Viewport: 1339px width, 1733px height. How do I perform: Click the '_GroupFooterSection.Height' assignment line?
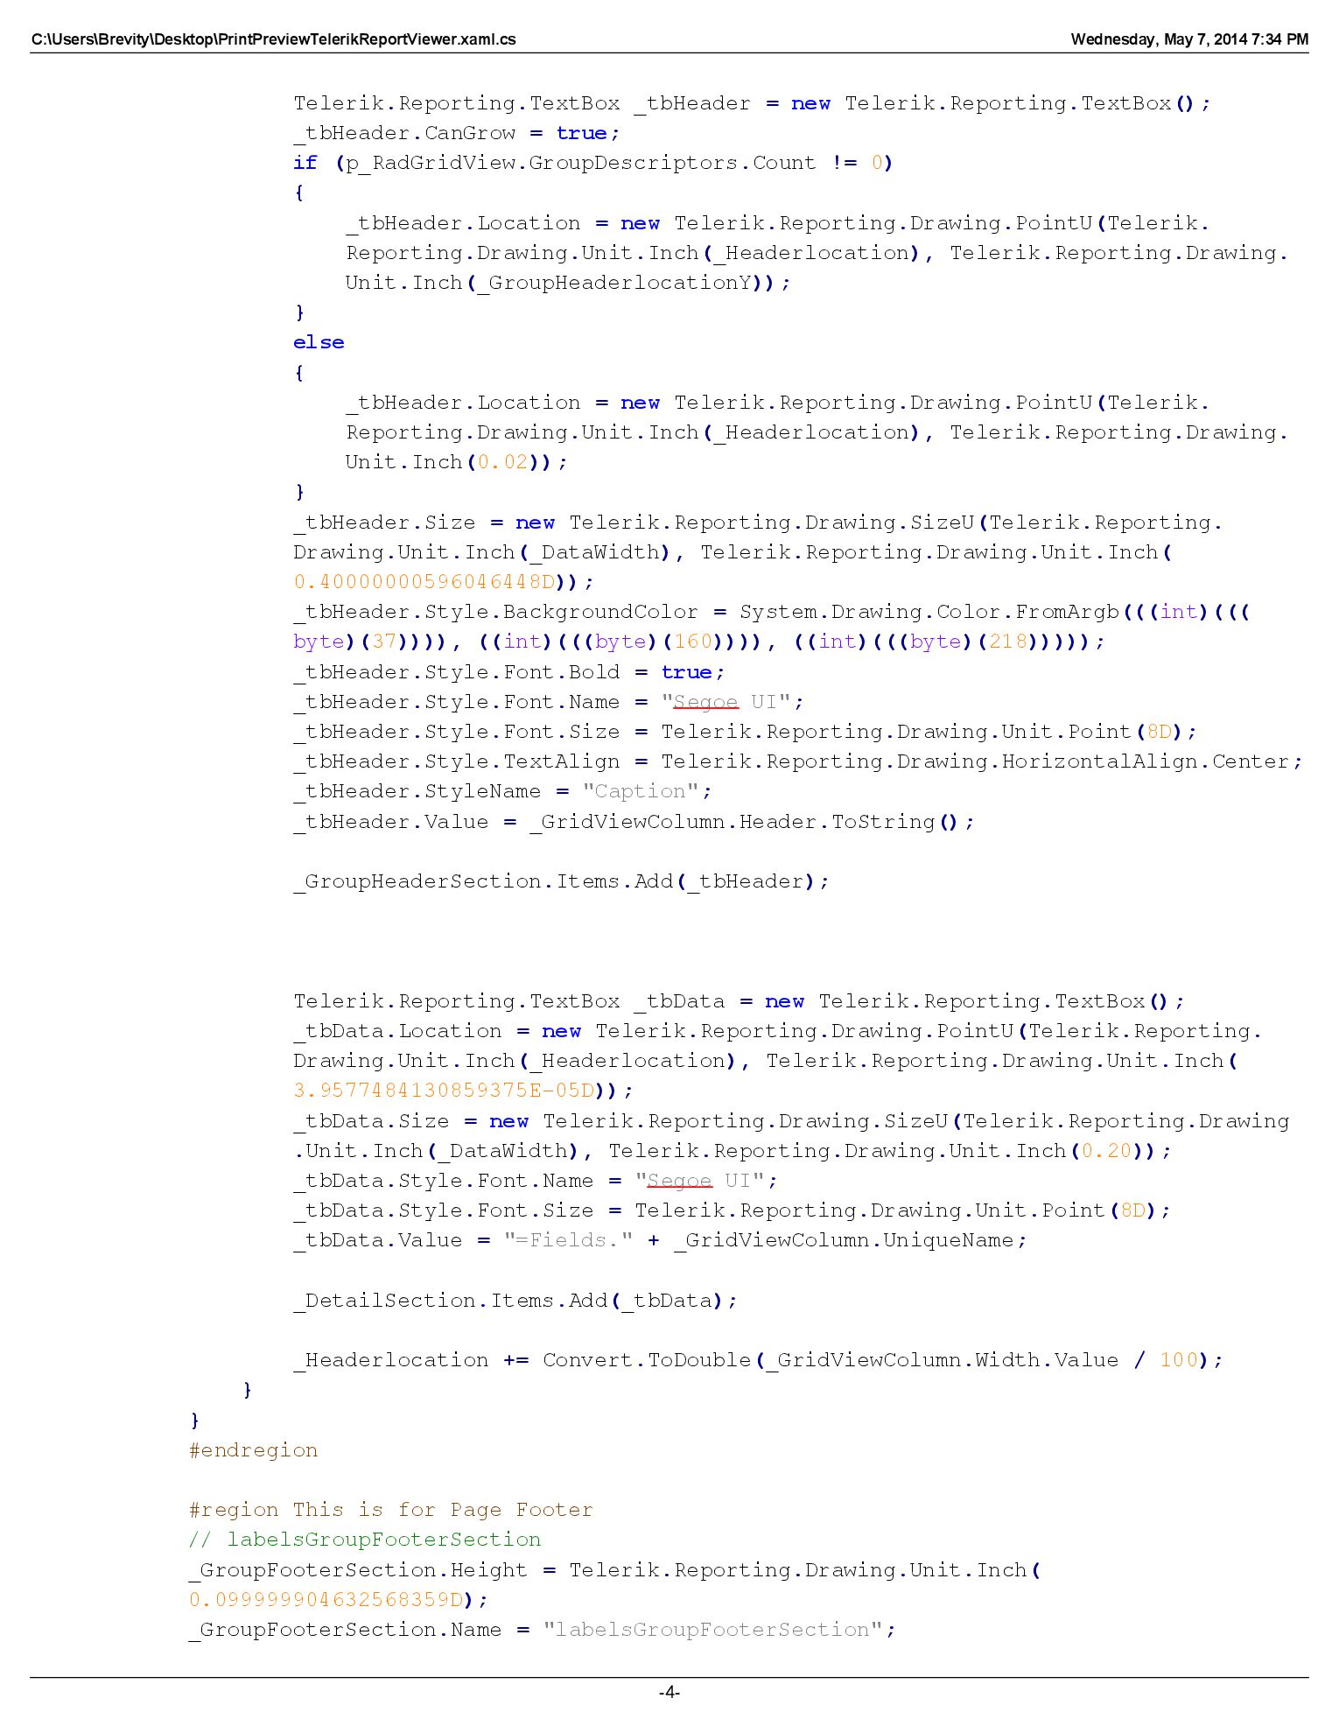pos(614,1570)
